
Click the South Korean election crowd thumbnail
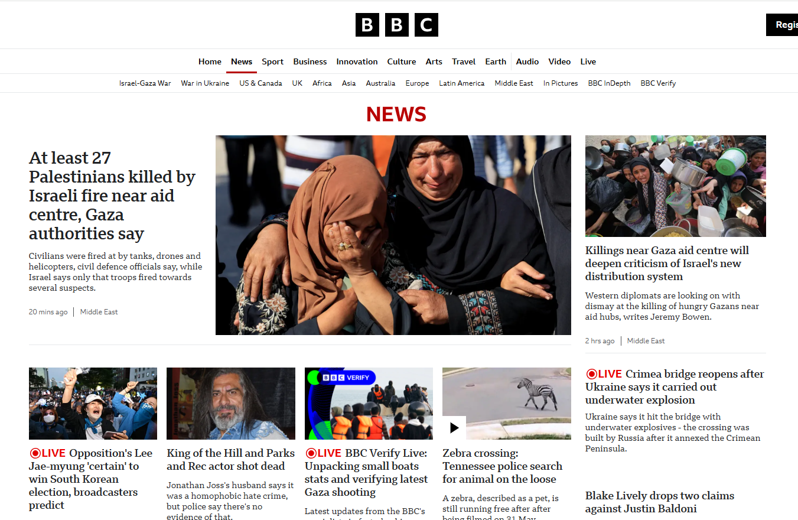pyautogui.click(x=93, y=404)
